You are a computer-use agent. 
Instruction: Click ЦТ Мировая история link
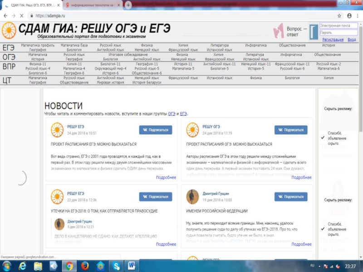pos(110,83)
